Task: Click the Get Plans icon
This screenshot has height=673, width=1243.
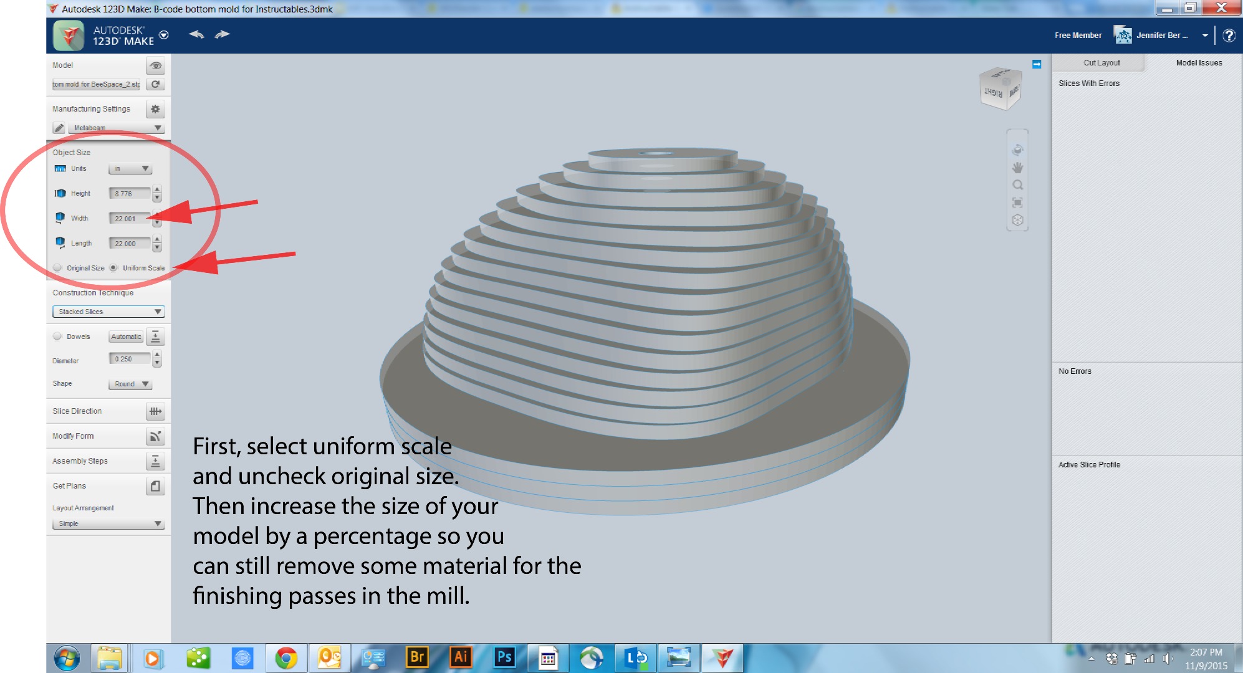Action: 155,486
